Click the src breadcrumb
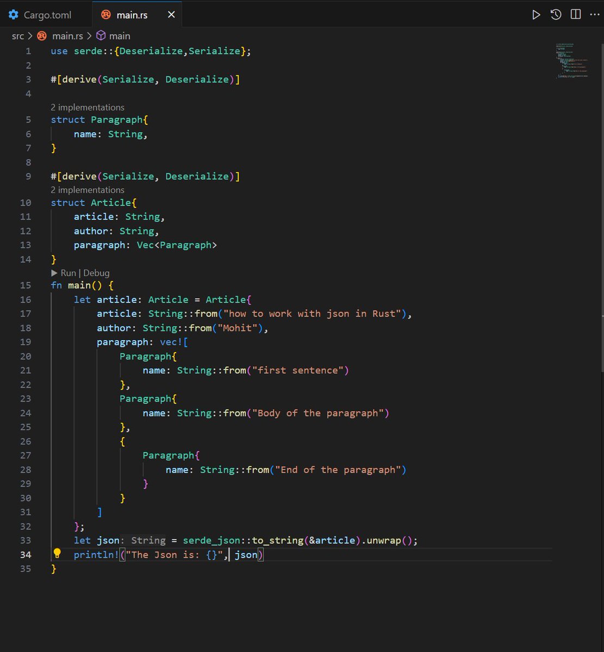Viewport: 604px width, 652px height. [x=18, y=36]
